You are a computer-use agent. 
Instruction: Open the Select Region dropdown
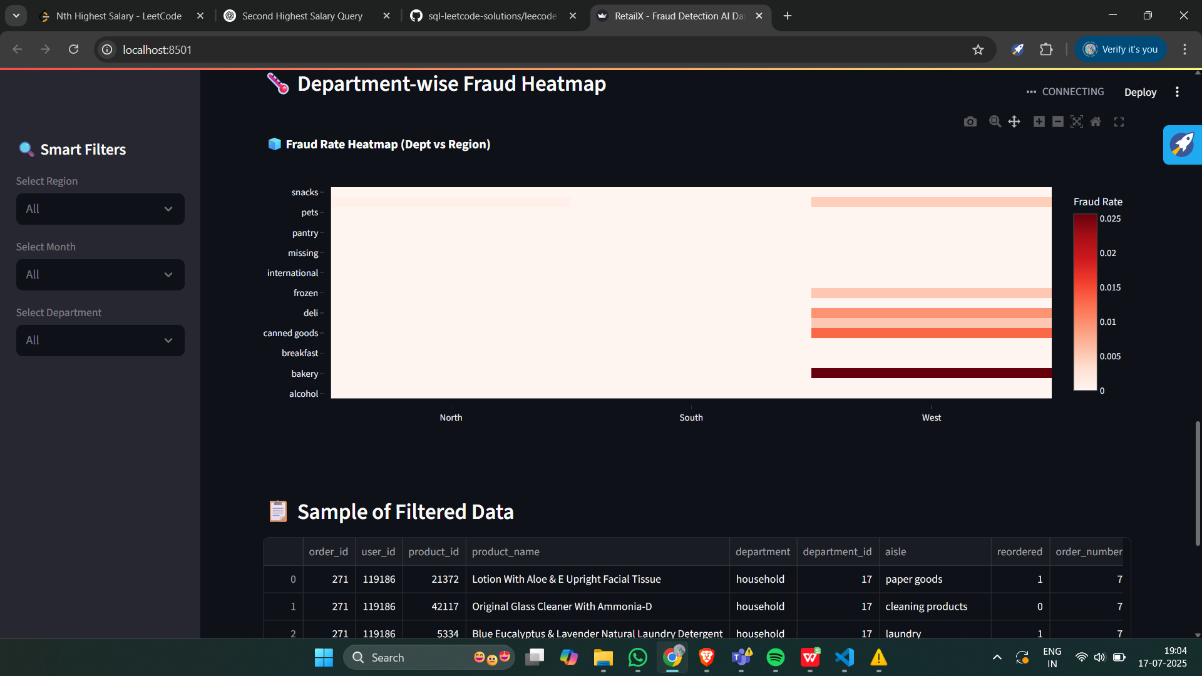point(100,209)
